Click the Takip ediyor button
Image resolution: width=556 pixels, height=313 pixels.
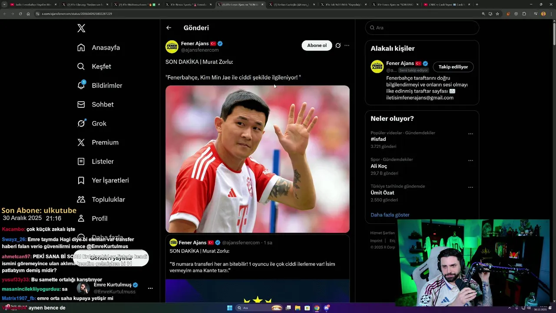[x=453, y=67]
